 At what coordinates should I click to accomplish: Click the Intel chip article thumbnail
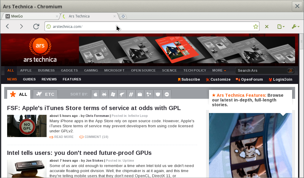pos(27,169)
